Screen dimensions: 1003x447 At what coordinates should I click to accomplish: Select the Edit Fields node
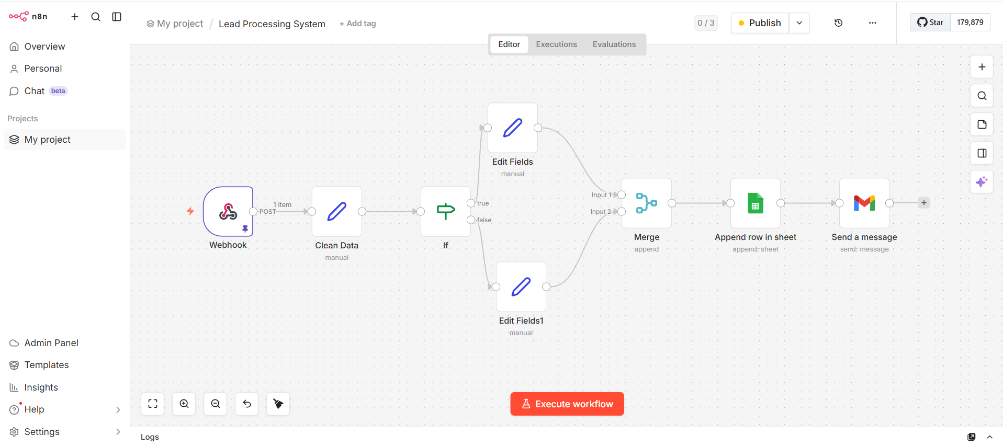513,128
